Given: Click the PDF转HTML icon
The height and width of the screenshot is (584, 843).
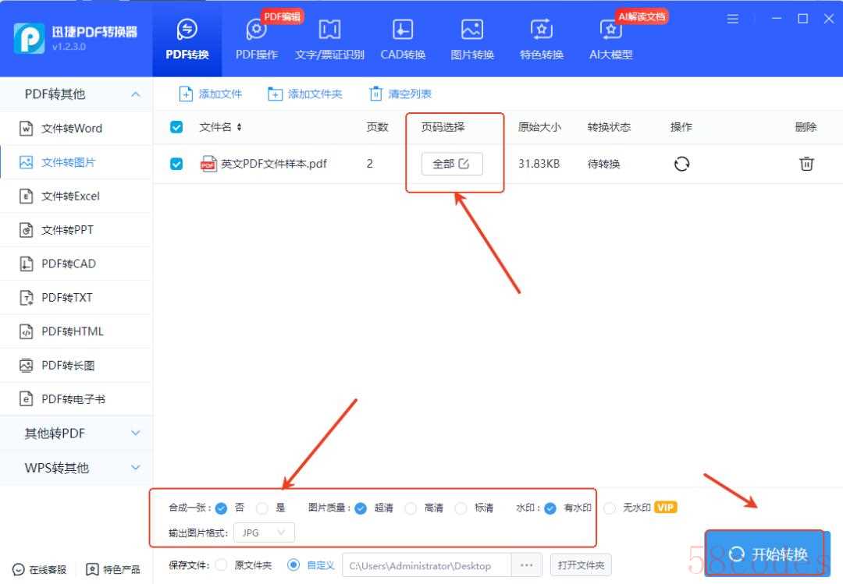Looking at the screenshot, I should [27, 331].
